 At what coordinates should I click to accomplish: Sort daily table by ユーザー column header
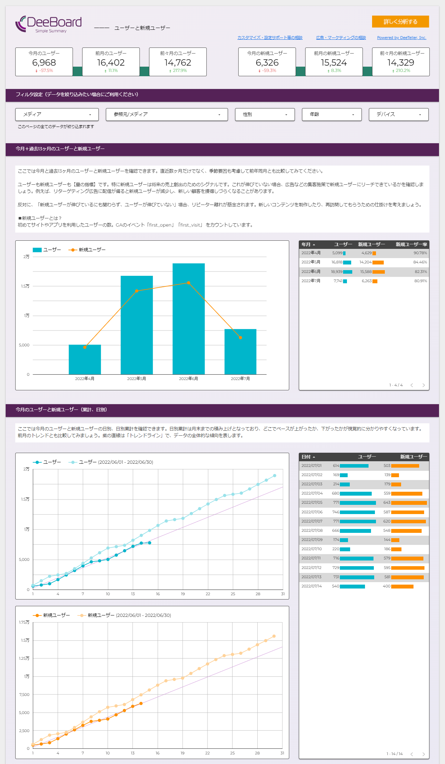(367, 457)
